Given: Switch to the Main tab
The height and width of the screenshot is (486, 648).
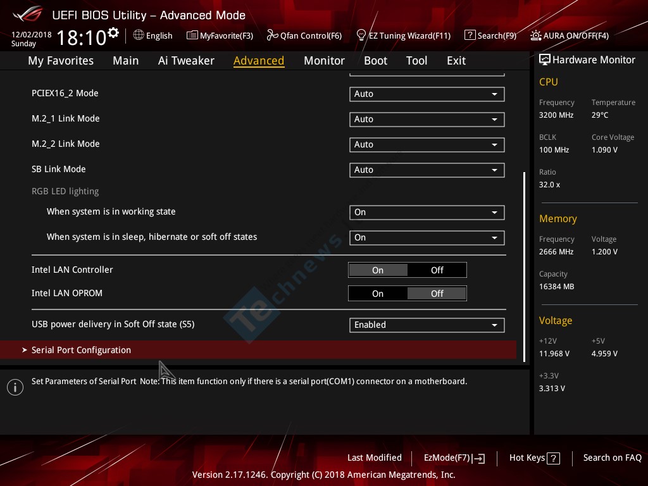Looking at the screenshot, I should click(126, 61).
